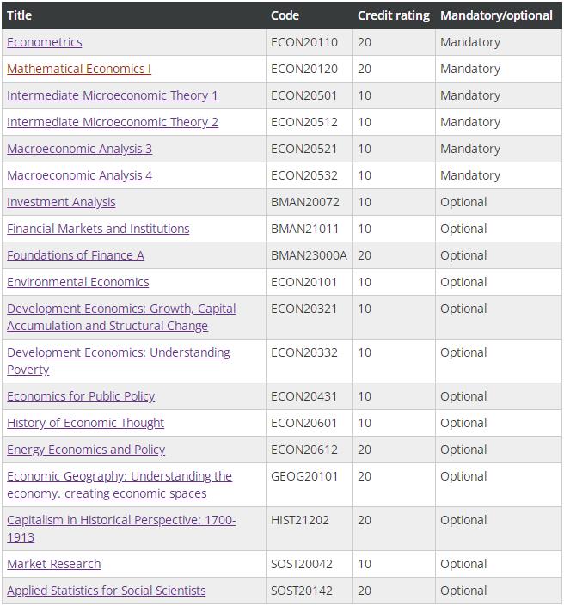This screenshot has width=564, height=606.
Task: Select Energy Economics and Policy link
Action: 86,450
